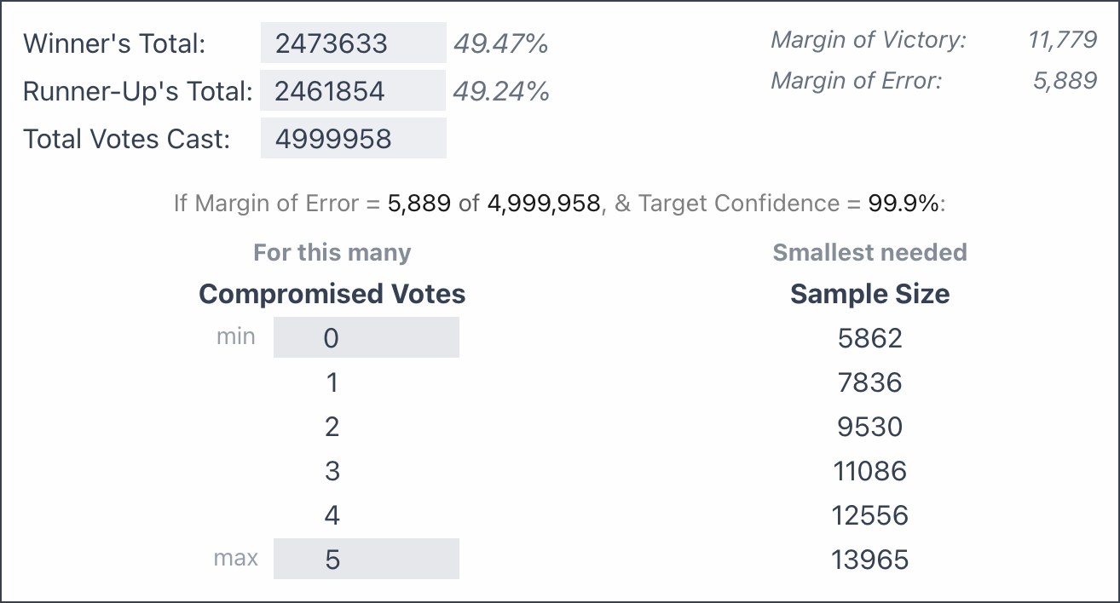
Task: Click the Sample Size column header
Action: [869, 294]
